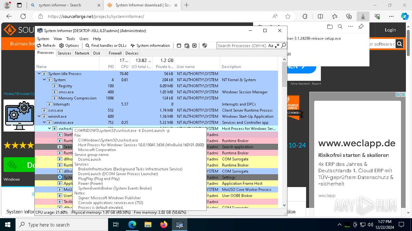The width and height of the screenshot is (412, 231).
Task: Close the weclapp advertisement
Action: click(x=403, y=95)
